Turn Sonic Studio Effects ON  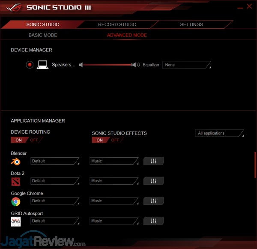(99, 140)
